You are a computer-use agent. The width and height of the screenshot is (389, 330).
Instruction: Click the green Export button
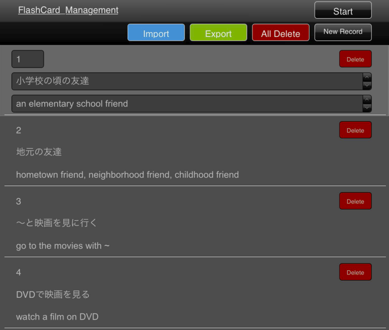[218, 33]
